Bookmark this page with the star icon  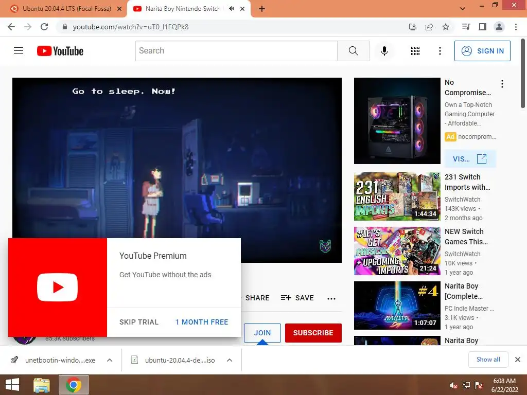tap(446, 27)
